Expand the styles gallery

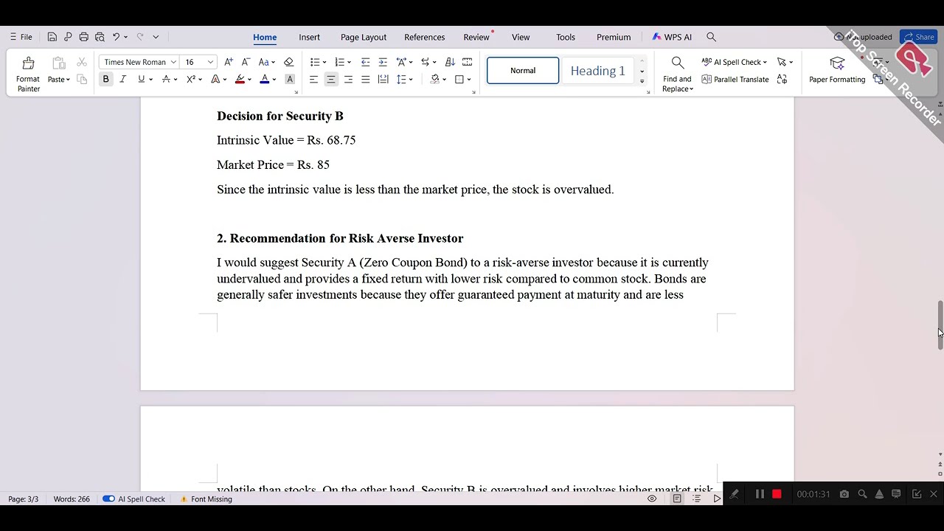(642, 81)
